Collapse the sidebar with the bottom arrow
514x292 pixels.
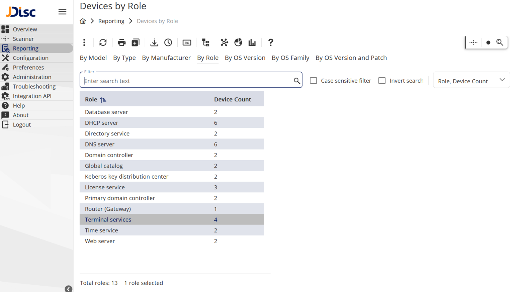click(x=69, y=289)
